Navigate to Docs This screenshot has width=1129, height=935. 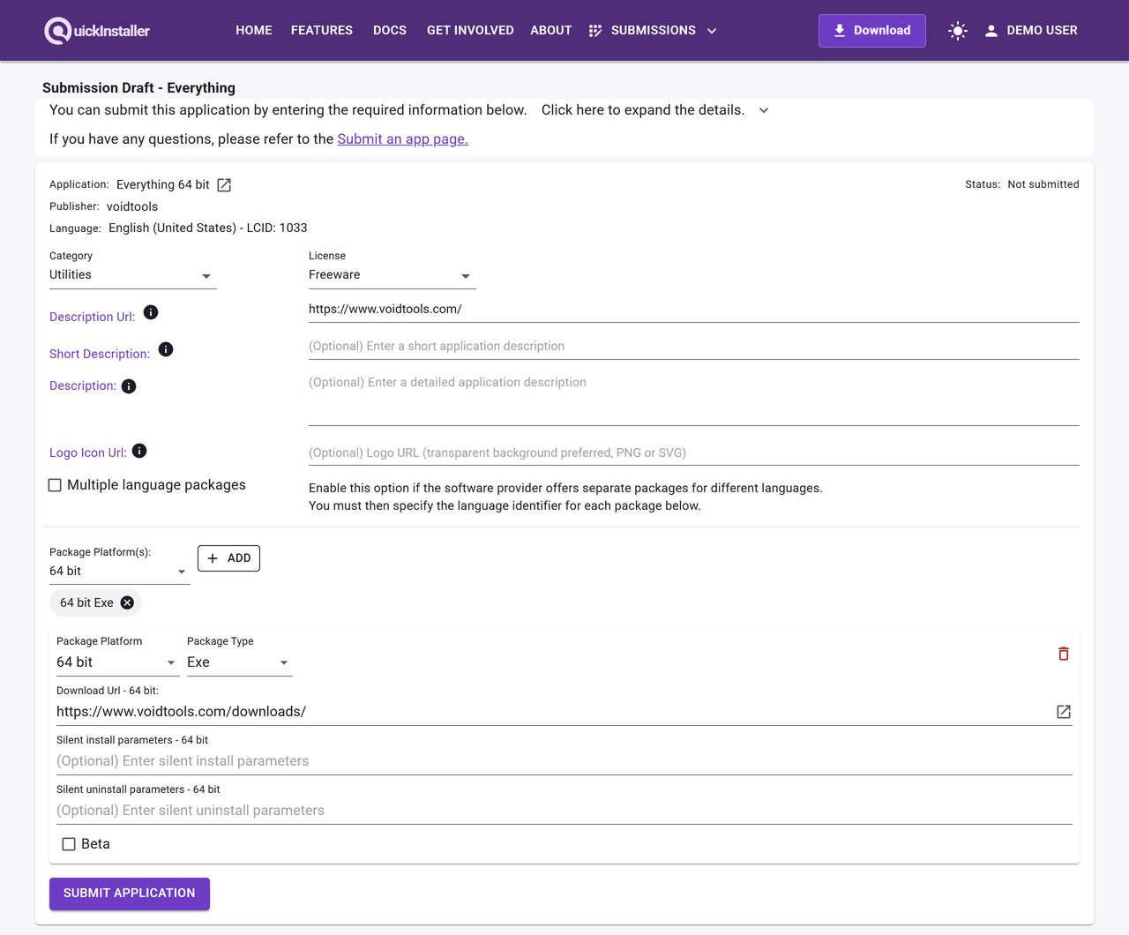point(390,31)
